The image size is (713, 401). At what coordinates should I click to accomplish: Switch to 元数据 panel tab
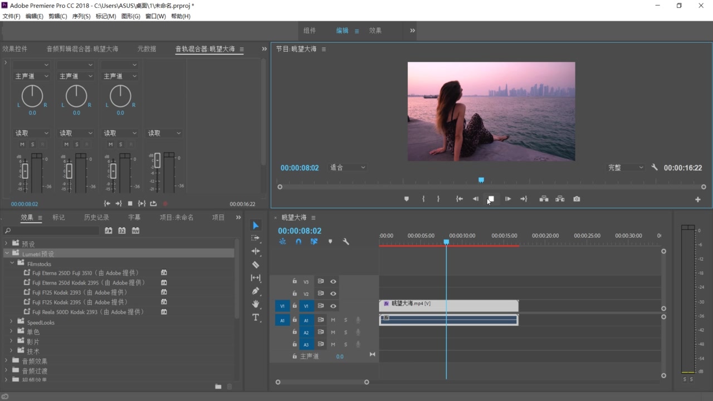click(x=146, y=49)
